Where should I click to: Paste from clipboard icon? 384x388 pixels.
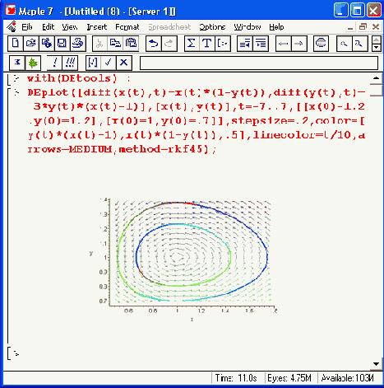click(x=131, y=44)
